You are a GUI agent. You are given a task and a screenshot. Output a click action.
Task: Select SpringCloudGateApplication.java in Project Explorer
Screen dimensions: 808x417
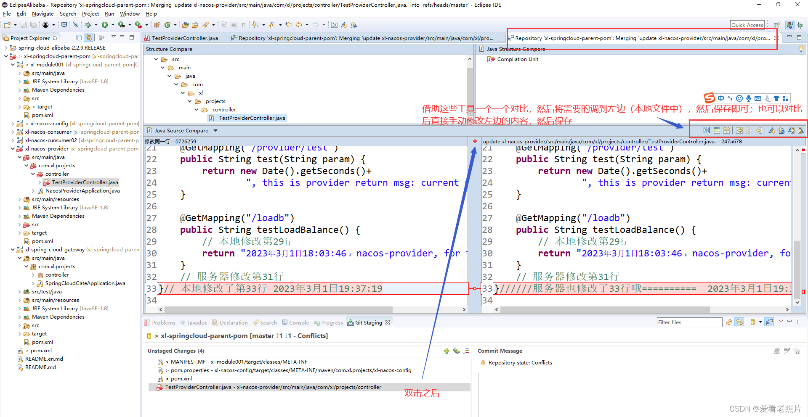tap(85, 283)
